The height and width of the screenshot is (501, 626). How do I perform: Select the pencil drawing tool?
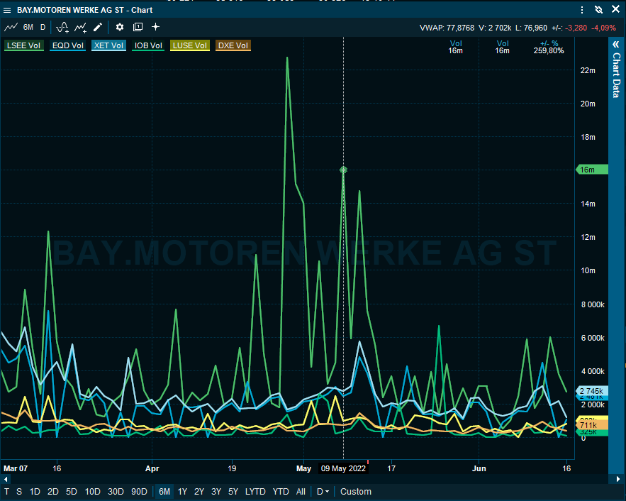coord(98,27)
